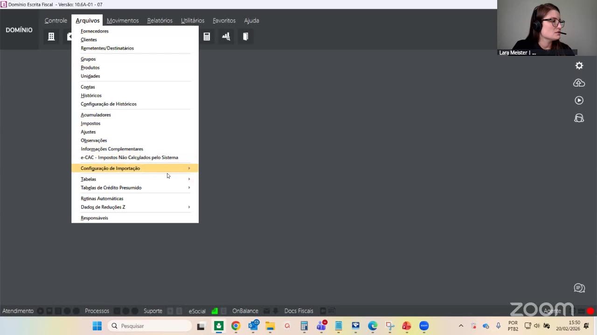597x335 pixels.
Task: Open the Movimentos menu
Action: [x=123, y=20]
